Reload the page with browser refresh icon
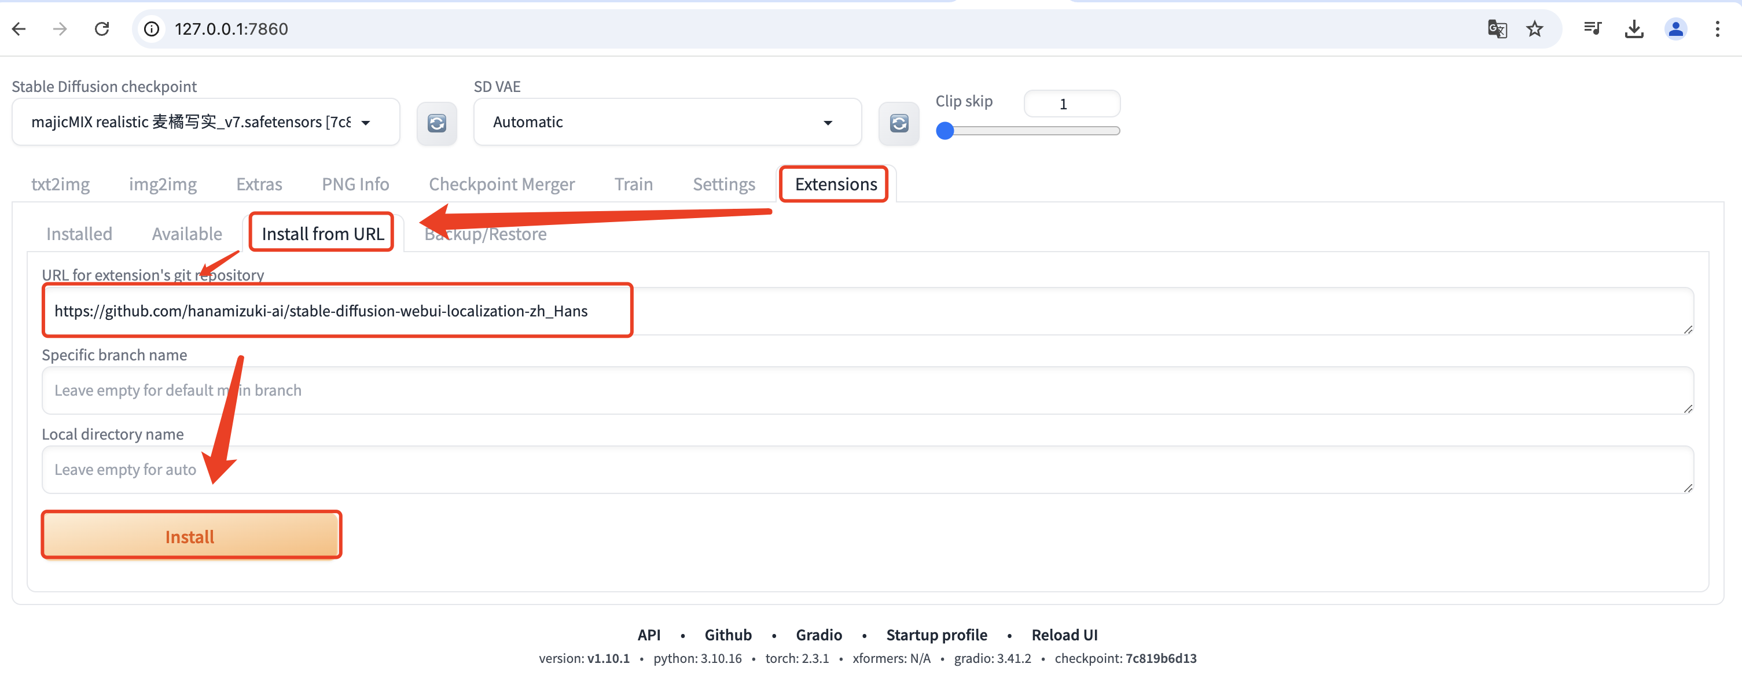This screenshot has height=693, width=1742. tap(102, 28)
